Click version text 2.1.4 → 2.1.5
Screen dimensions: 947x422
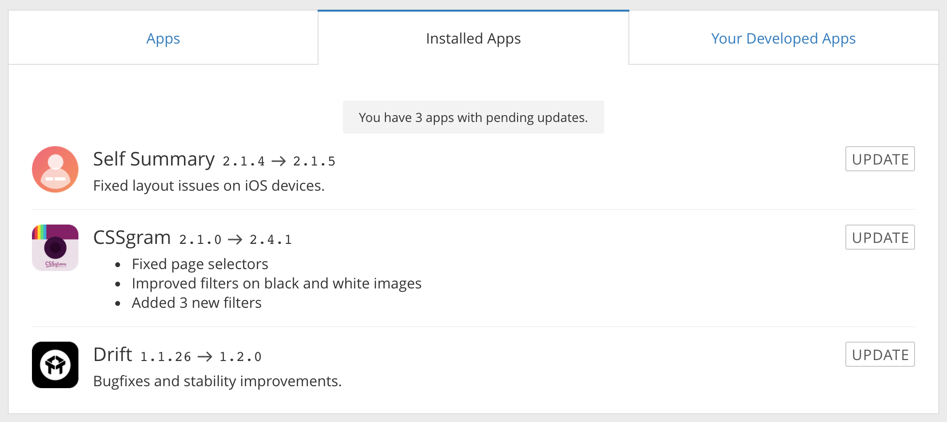pos(279,161)
